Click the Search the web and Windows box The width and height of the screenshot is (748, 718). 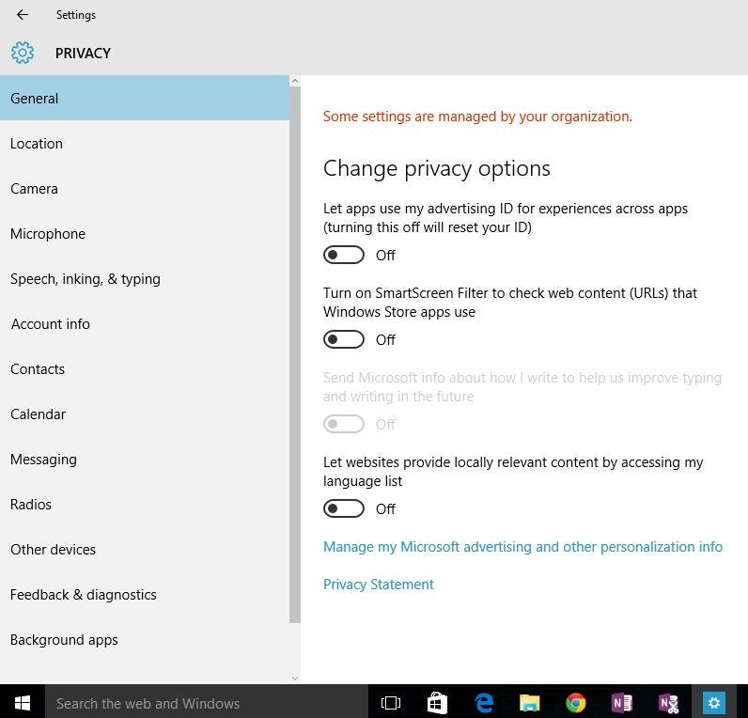(x=207, y=703)
